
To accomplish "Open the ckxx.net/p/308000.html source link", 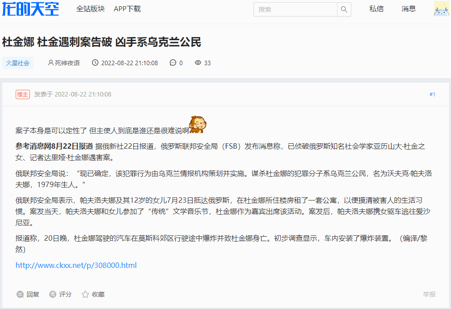I will (x=76, y=265).
